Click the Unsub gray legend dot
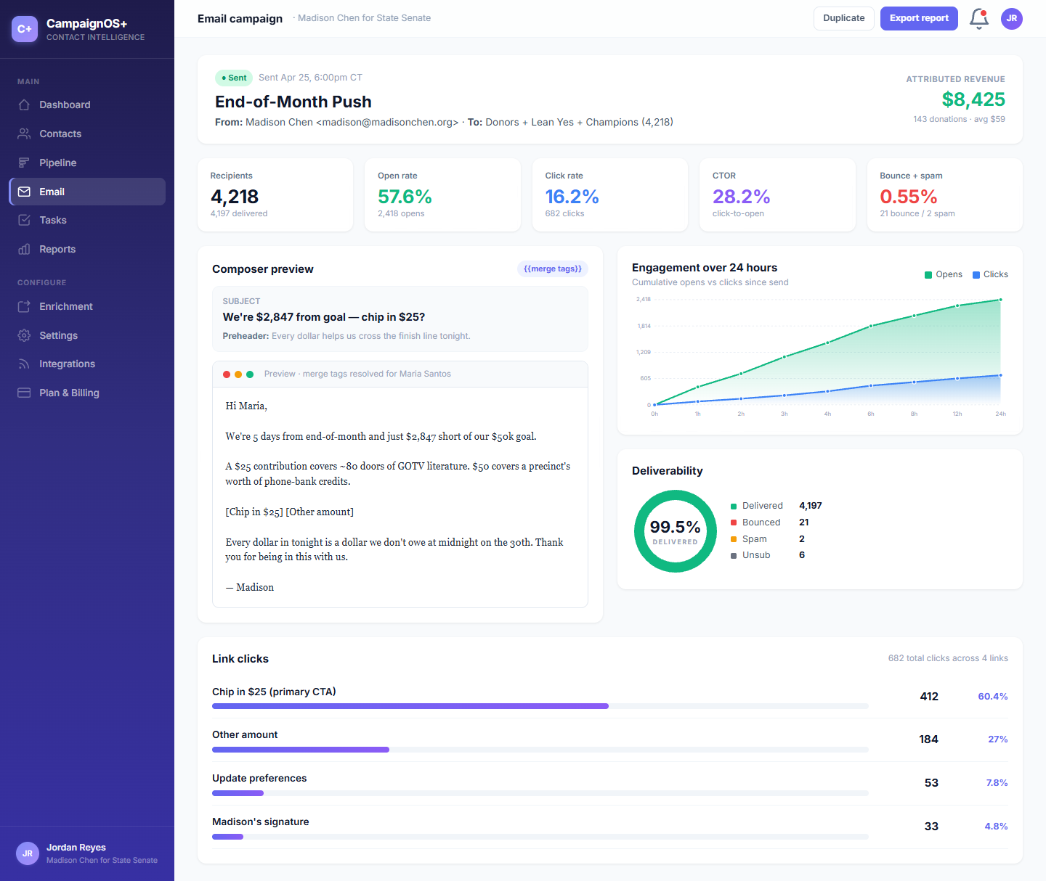The image size is (1046, 881). [x=734, y=556]
